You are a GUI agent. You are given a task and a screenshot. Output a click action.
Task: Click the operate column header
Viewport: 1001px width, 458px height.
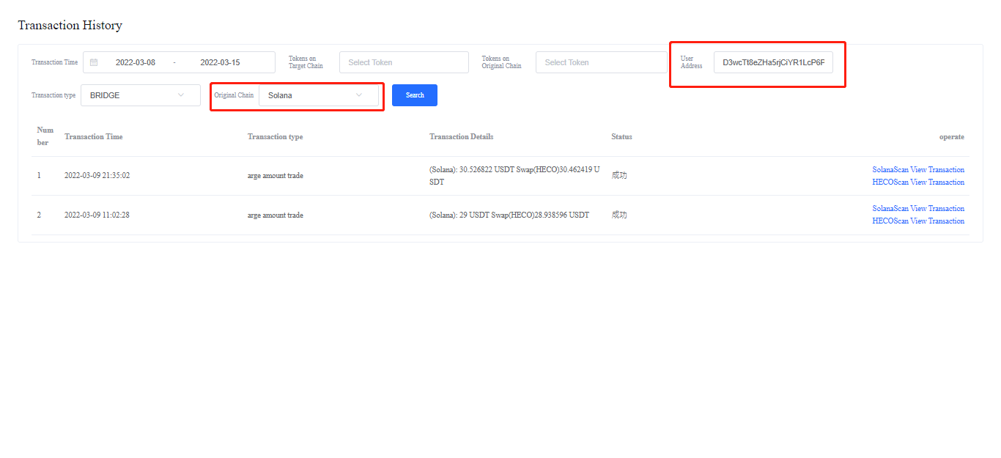pyautogui.click(x=952, y=137)
